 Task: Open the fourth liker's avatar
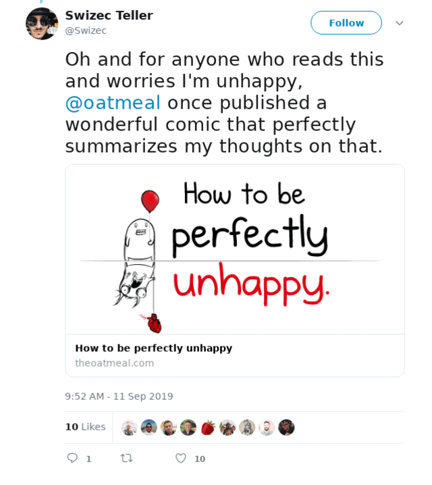point(188,428)
